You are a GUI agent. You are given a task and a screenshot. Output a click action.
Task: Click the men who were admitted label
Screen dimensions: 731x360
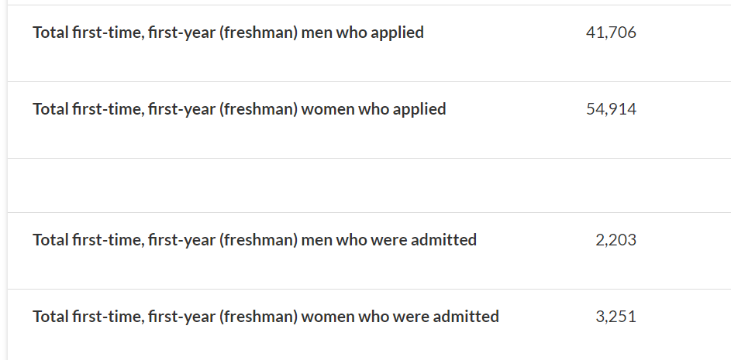254,240
